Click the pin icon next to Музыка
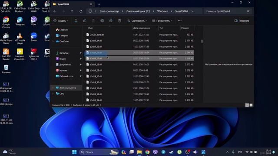Viewport: 278px width, 156px height. tap(80, 70)
